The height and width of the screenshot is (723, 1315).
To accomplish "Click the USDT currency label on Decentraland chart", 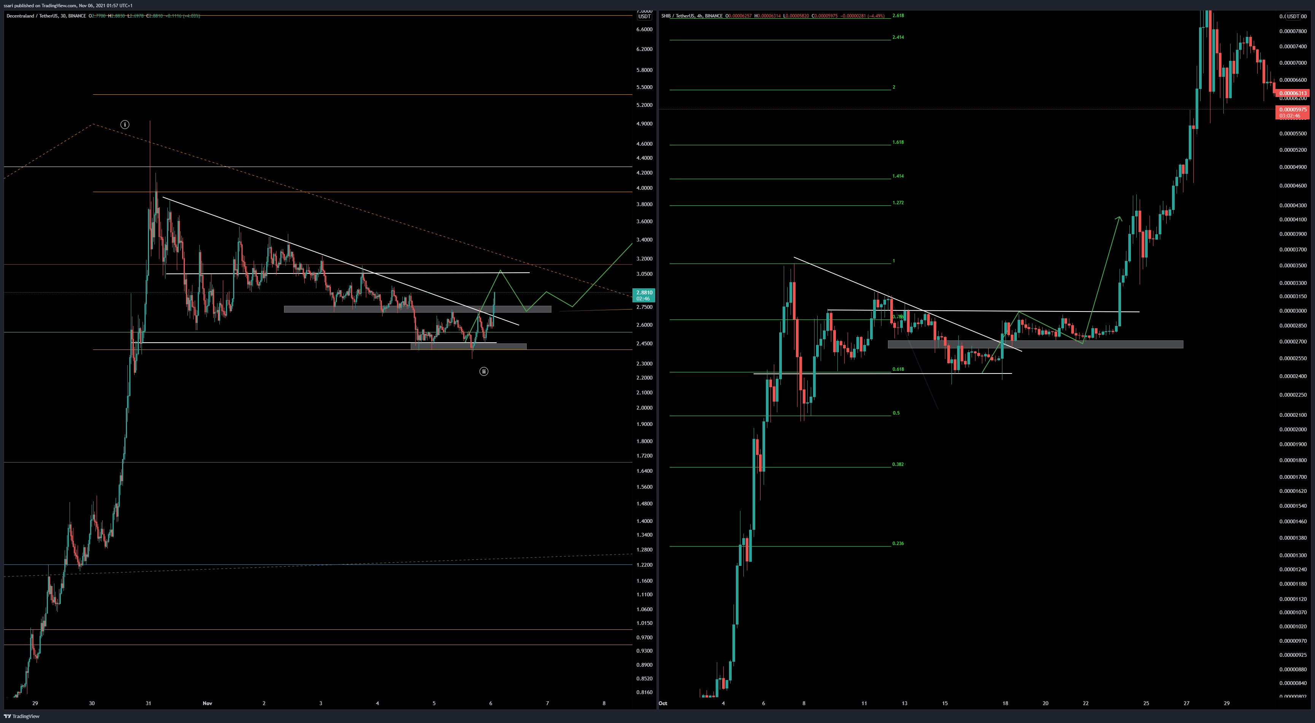I will click(645, 16).
